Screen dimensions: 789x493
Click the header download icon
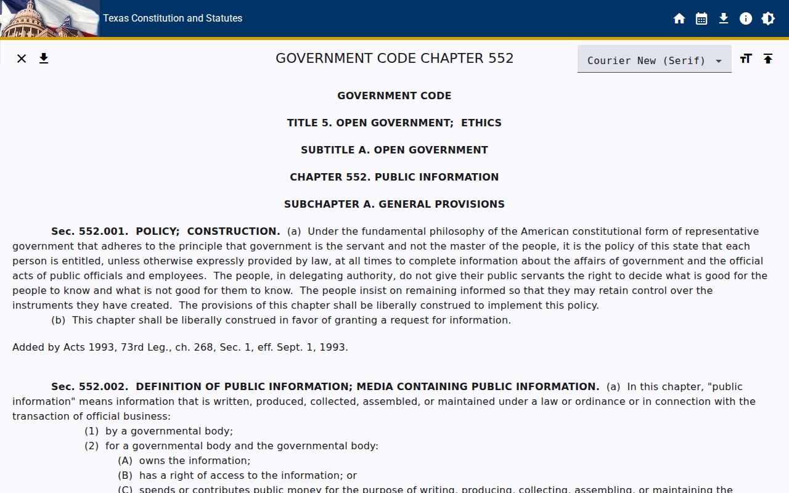click(x=724, y=18)
